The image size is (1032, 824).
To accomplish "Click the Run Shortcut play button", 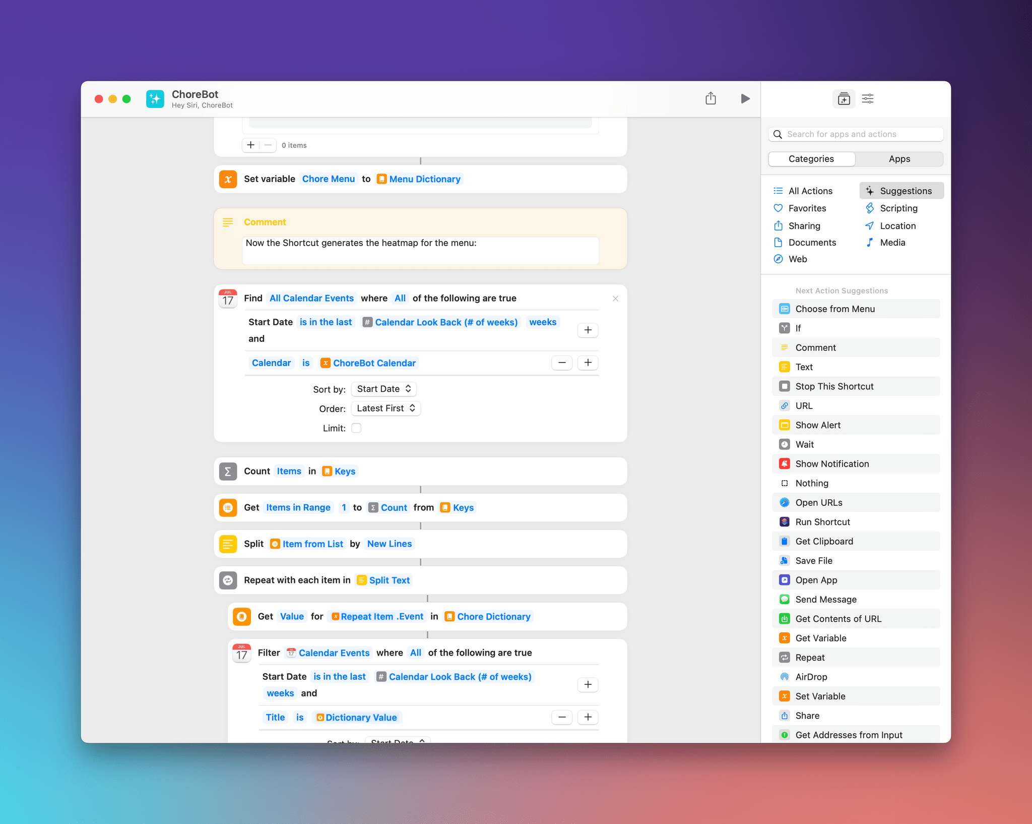I will (x=745, y=98).
